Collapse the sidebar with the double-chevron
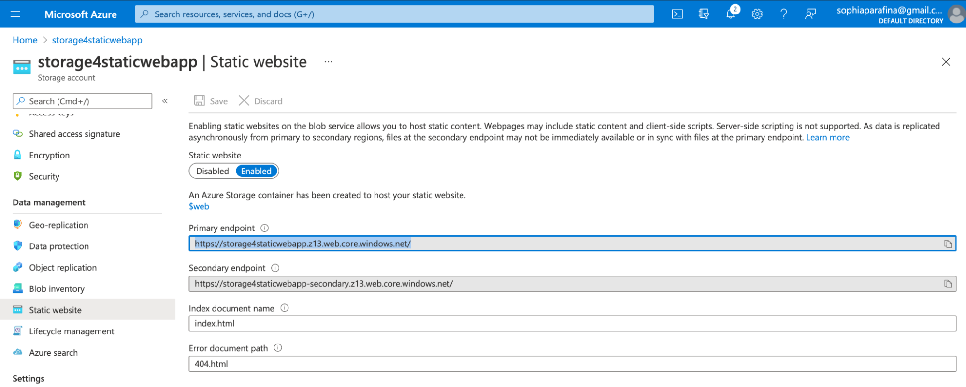Image resolution: width=966 pixels, height=387 pixels. point(165,101)
